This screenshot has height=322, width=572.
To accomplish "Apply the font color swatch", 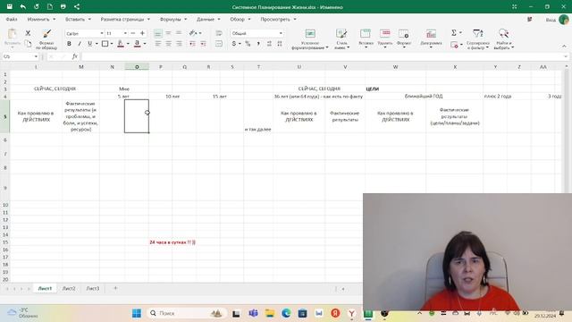I will click(x=137, y=44).
